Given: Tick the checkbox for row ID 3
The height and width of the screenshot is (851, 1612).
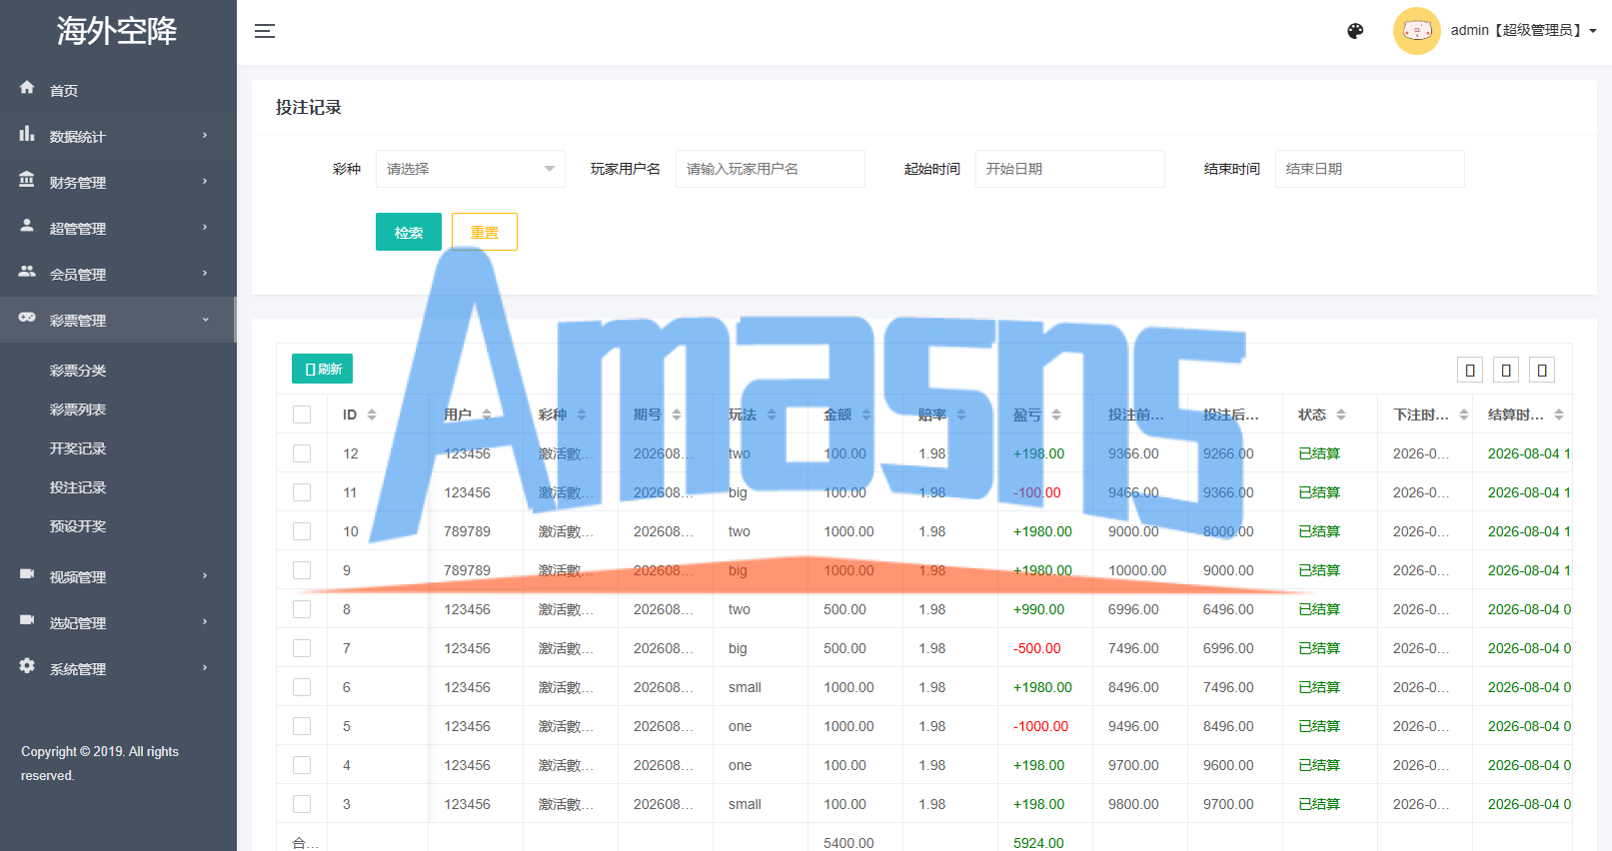Looking at the screenshot, I should click(302, 804).
